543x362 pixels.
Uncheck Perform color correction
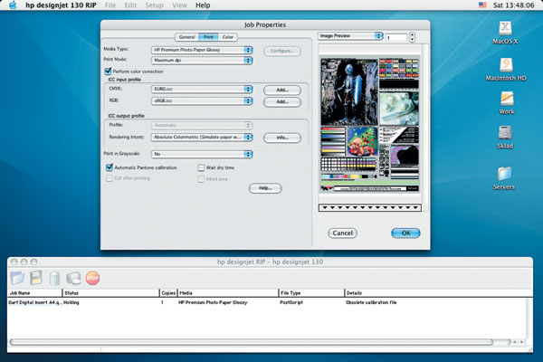coord(109,71)
